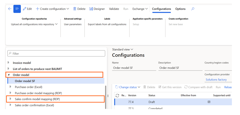The width and height of the screenshot is (240, 115).
Task: Open the Create configuration menu
Action: [x=52, y=9]
